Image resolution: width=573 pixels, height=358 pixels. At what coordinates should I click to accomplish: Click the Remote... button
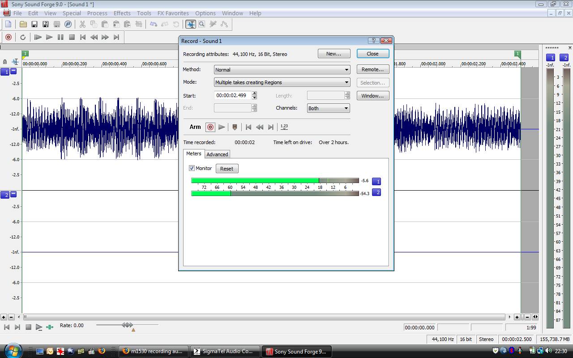372,69
